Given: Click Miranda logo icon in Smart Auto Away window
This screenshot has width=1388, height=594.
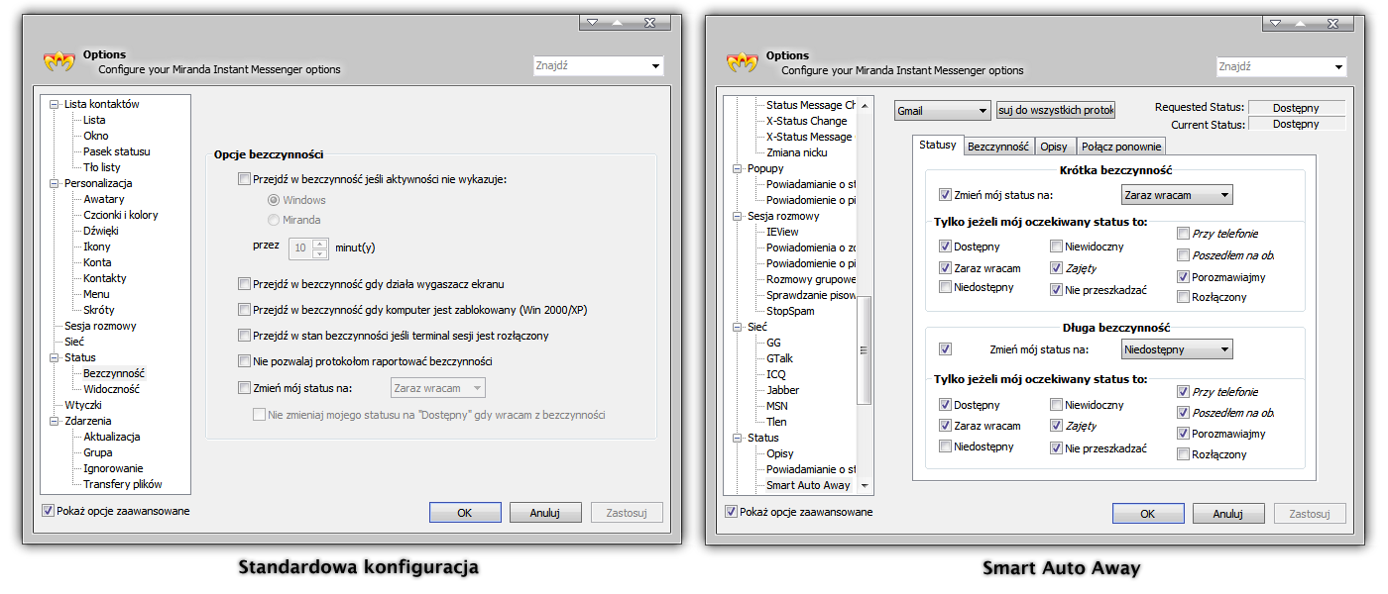Looking at the screenshot, I should (x=743, y=63).
